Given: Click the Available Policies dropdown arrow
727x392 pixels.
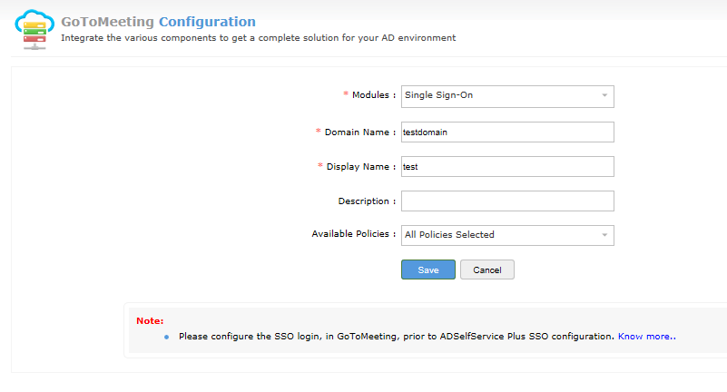Looking at the screenshot, I should click(x=604, y=235).
